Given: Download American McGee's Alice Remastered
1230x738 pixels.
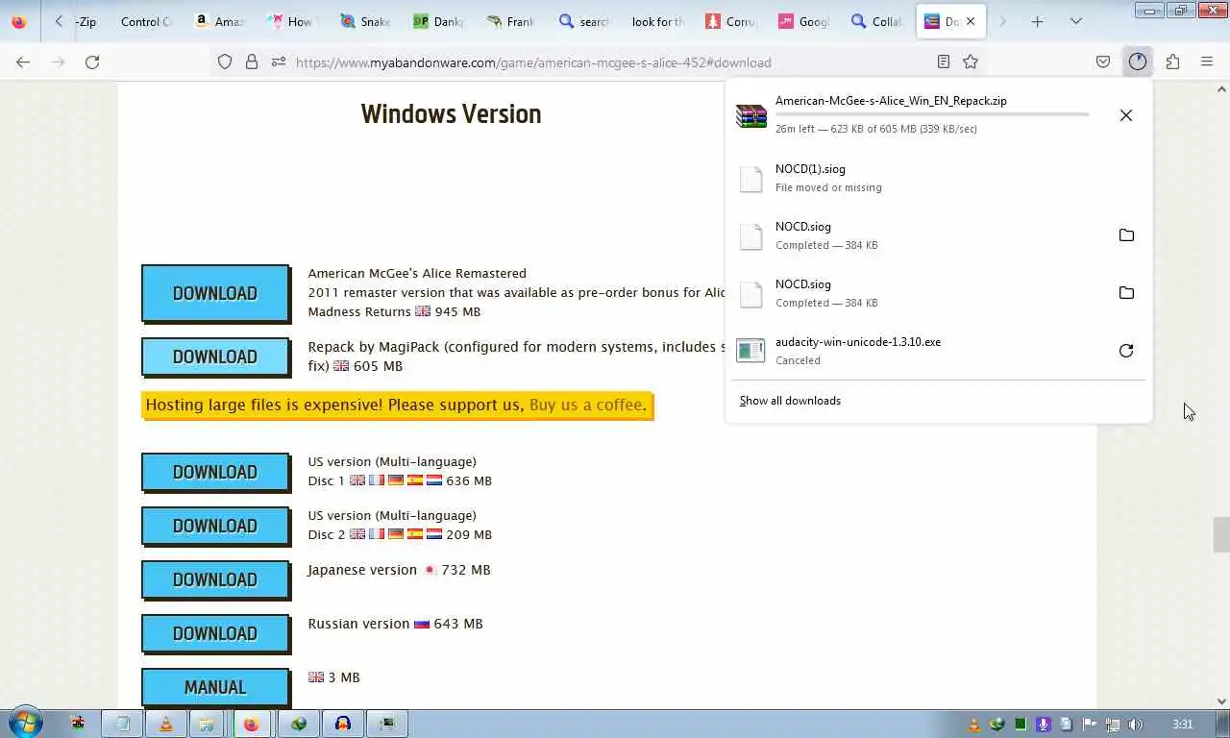Looking at the screenshot, I should 215,293.
